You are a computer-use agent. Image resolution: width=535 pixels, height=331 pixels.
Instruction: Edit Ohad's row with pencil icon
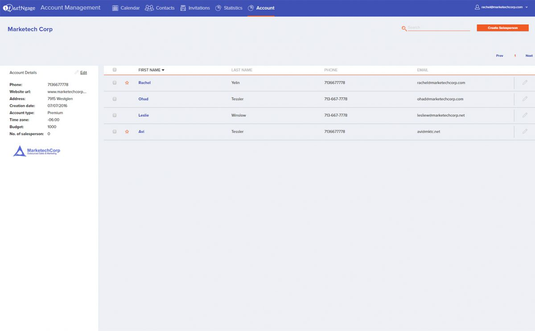525,99
